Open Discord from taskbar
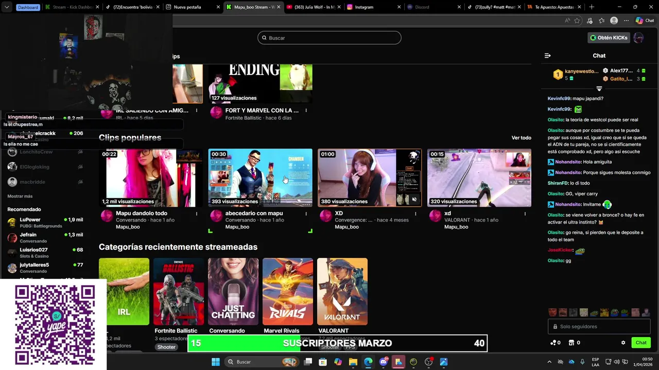 pos(384,362)
